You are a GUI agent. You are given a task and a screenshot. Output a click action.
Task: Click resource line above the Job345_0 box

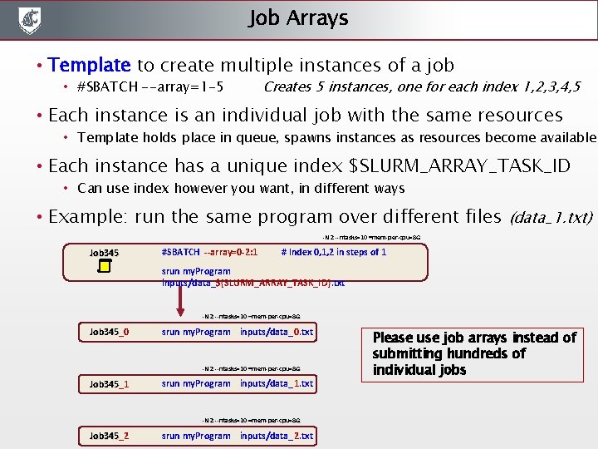[252, 317]
